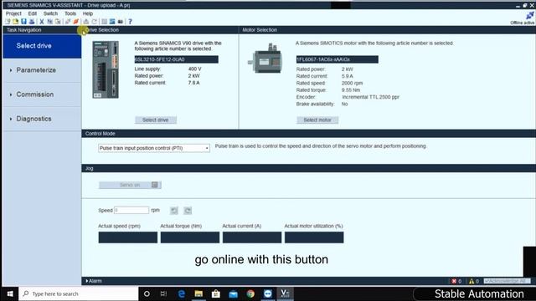Click the Select drive button under the drive info

coord(156,120)
